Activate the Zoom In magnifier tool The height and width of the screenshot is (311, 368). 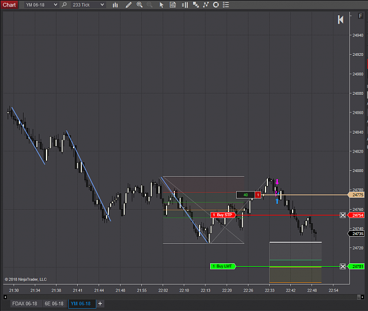(140, 5)
